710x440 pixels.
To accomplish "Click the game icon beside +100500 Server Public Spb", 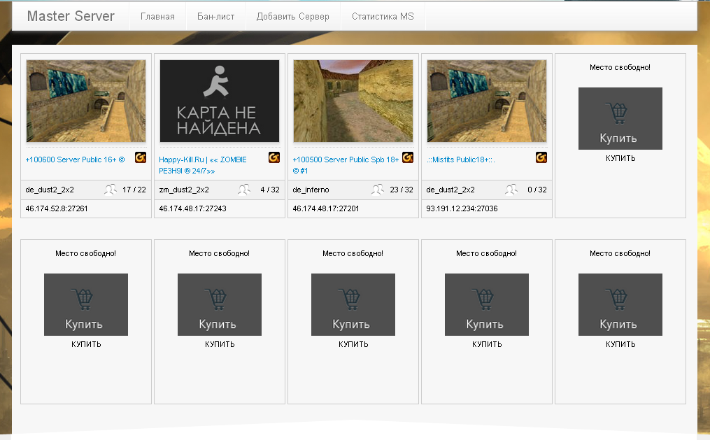I will point(408,158).
